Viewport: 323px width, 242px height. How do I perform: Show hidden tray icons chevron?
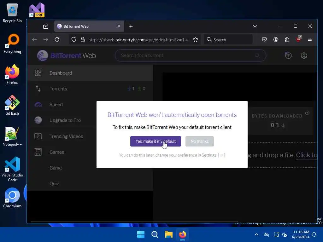coord(256,234)
